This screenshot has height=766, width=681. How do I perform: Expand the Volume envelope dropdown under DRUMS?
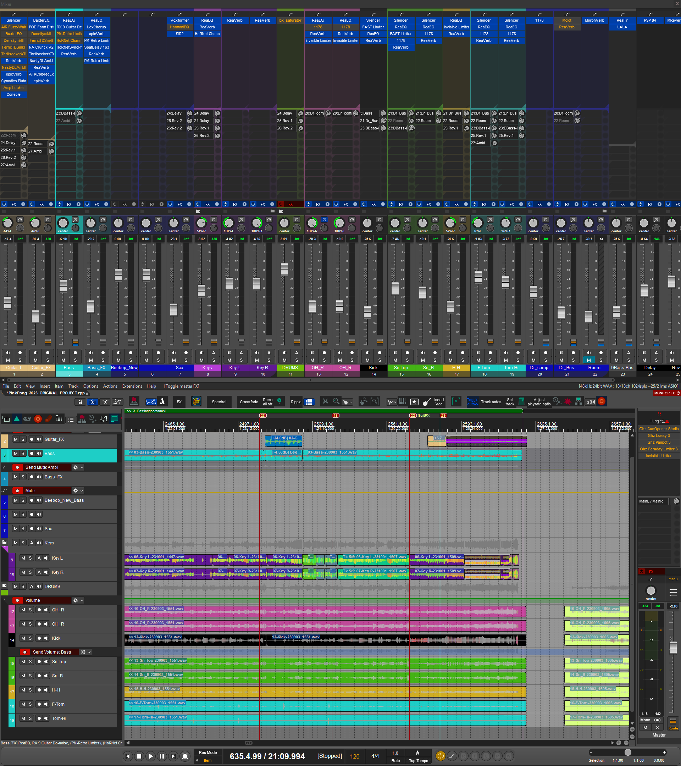point(82,600)
